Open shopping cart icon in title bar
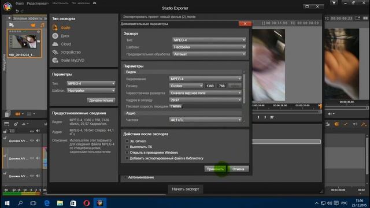Viewport: 370px width, 208px height. tap(334, 3)
